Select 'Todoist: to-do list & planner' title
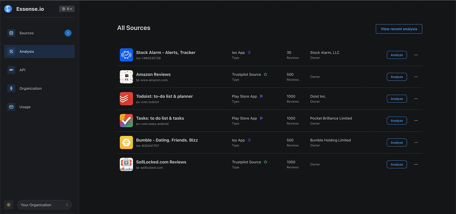The width and height of the screenshot is (456, 214). 164,96
